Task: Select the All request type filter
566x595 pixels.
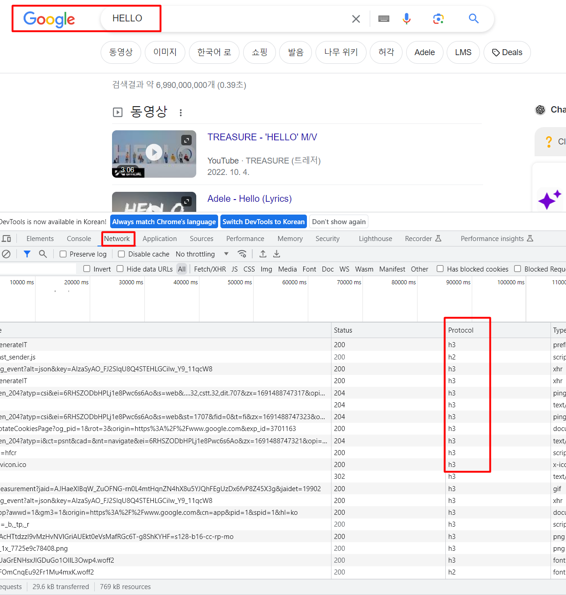Action: click(x=182, y=269)
